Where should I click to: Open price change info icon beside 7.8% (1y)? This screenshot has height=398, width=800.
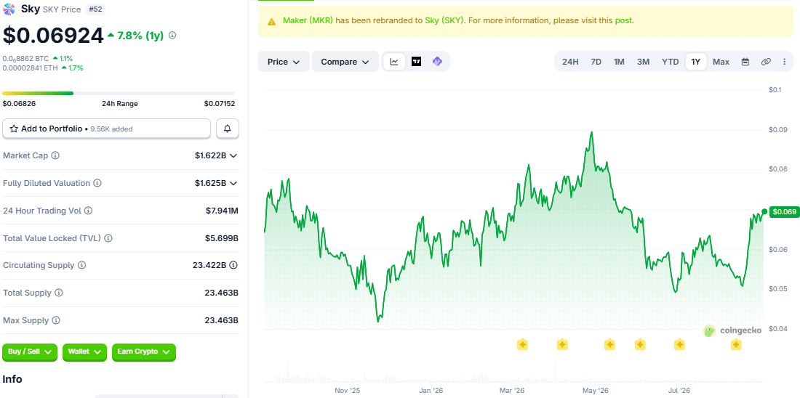point(172,35)
